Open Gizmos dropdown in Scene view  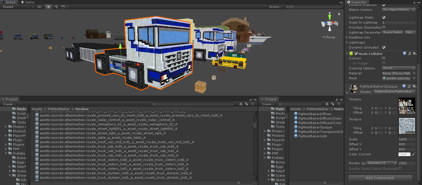(x=275, y=7)
